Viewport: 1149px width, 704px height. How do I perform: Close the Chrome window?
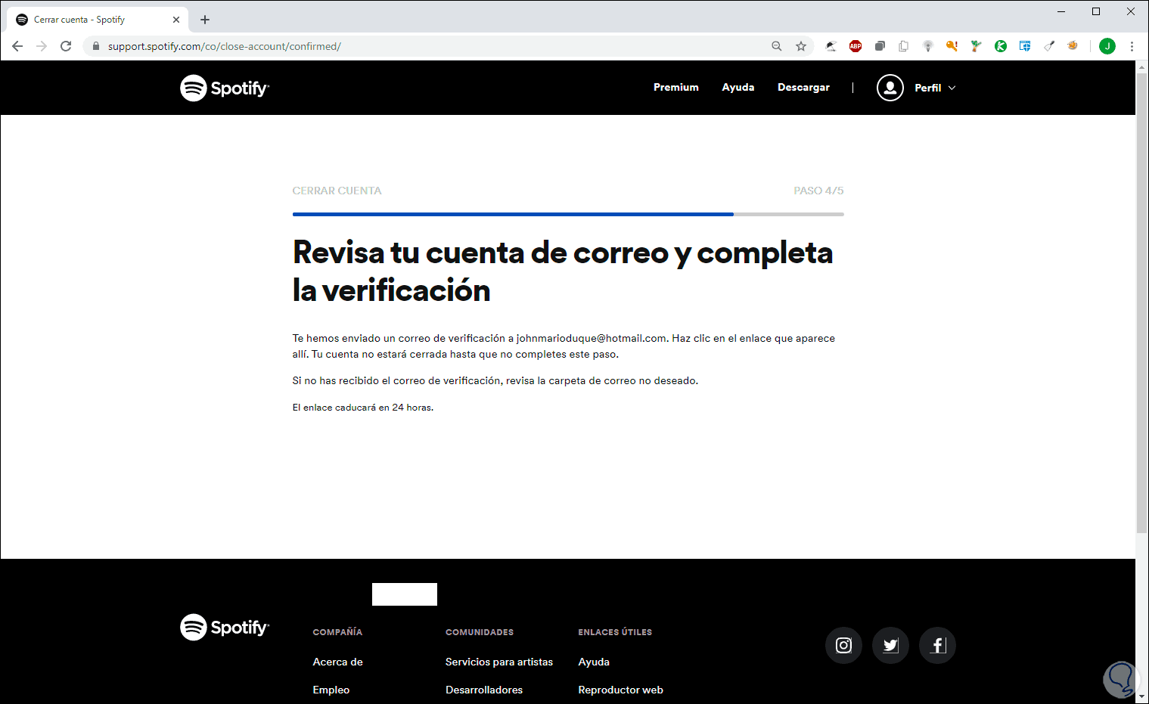[x=1131, y=11]
